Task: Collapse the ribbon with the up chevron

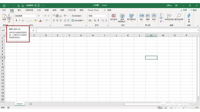Action: point(198,26)
